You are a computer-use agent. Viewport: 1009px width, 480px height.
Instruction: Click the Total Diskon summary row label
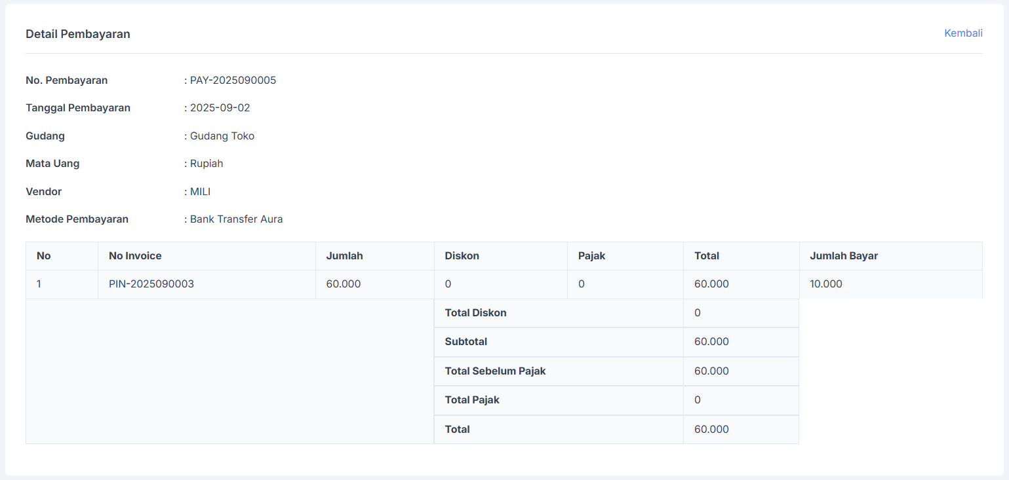[x=475, y=313]
